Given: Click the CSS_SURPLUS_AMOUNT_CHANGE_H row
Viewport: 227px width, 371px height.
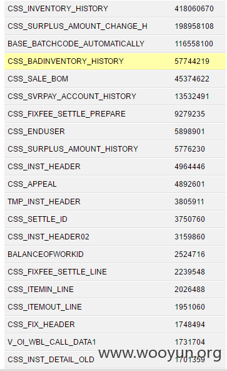Looking at the screenshot, I should pyautogui.click(x=115, y=26).
